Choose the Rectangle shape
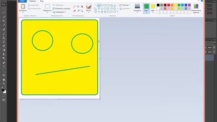 (x=105, y=5)
